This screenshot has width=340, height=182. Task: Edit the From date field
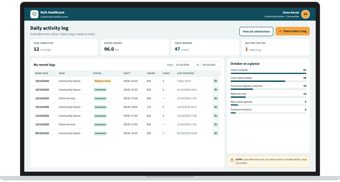(184, 65)
